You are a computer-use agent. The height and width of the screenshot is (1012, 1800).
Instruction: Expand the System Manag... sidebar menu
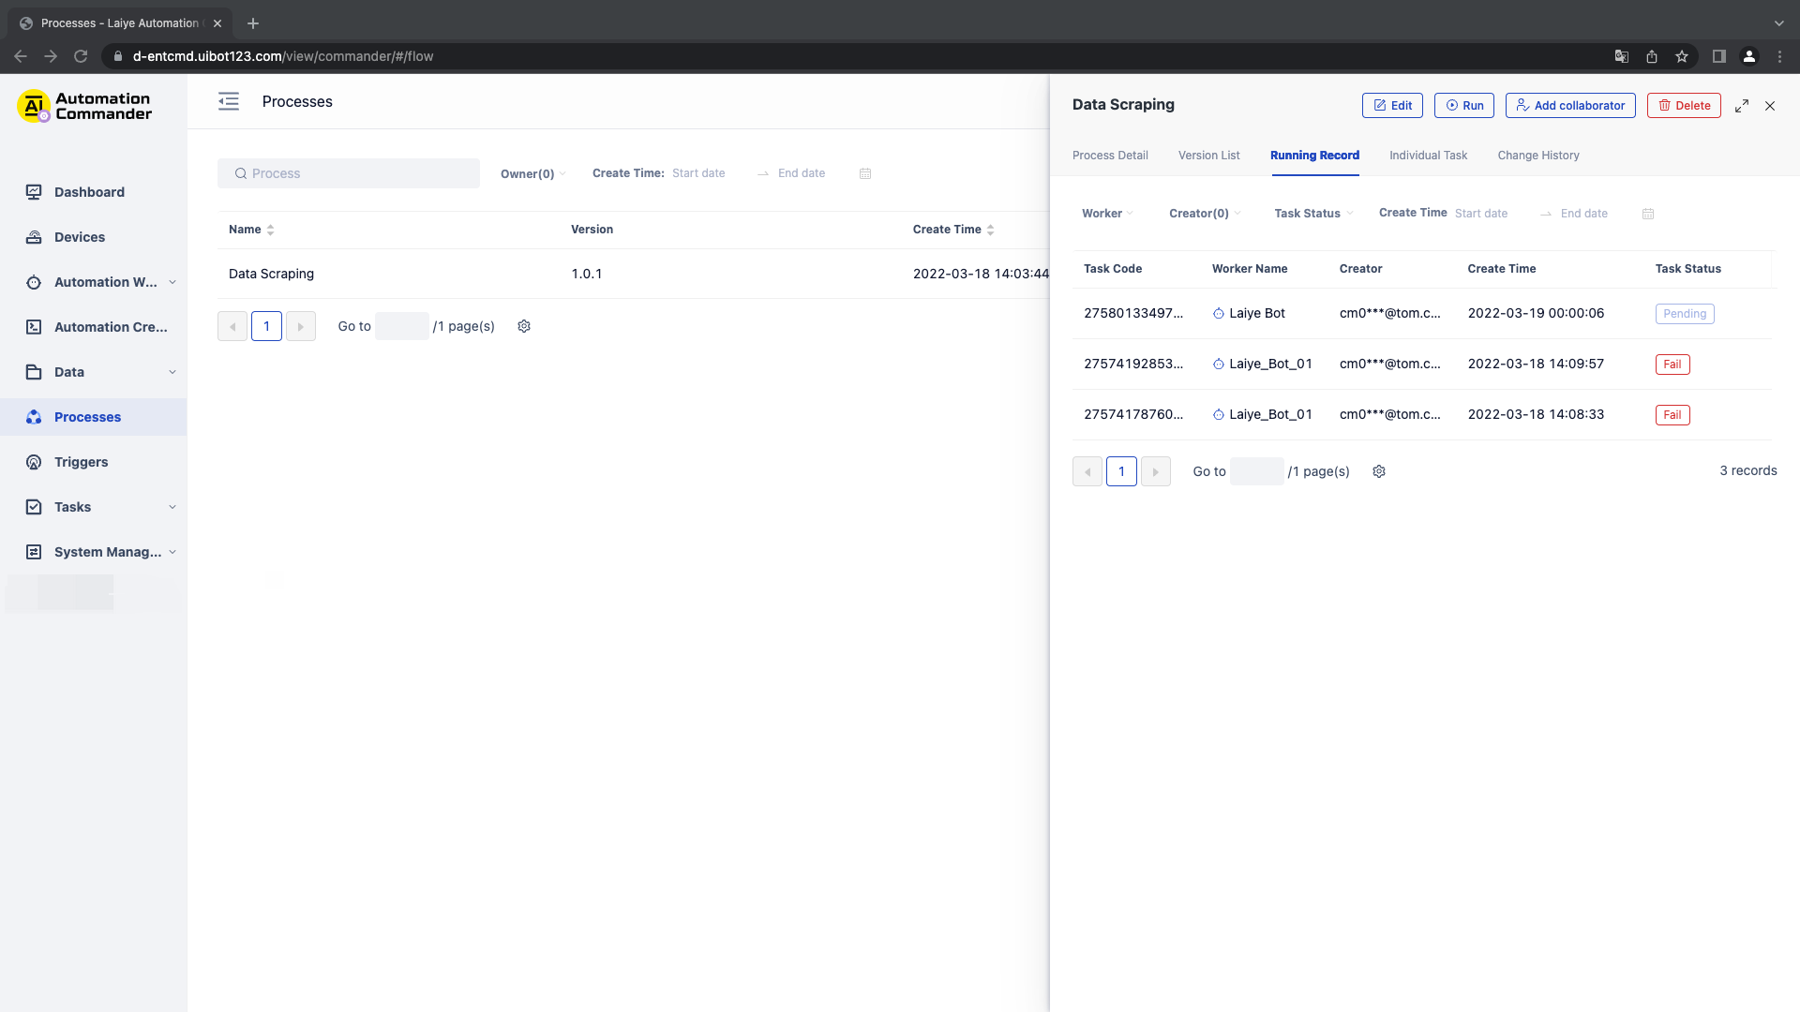coord(101,552)
